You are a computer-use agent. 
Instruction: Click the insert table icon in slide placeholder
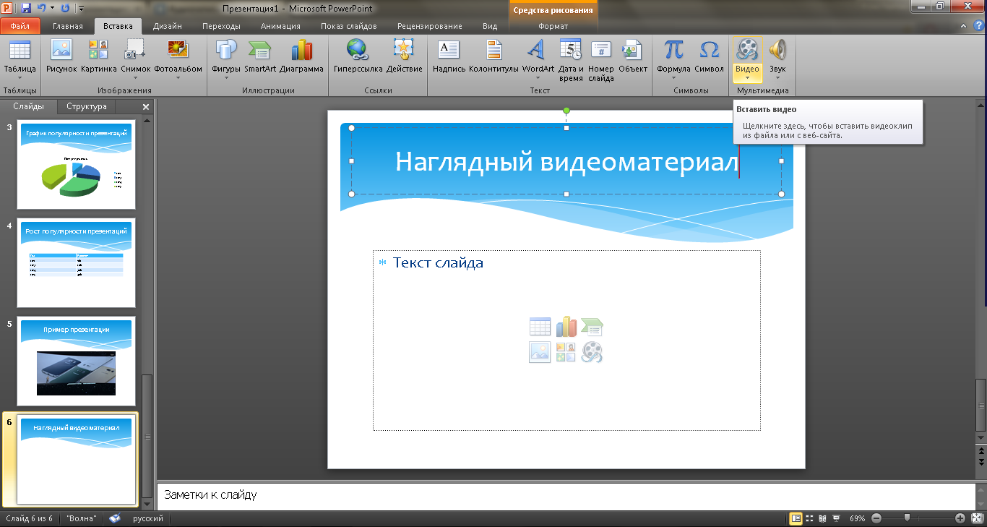540,327
